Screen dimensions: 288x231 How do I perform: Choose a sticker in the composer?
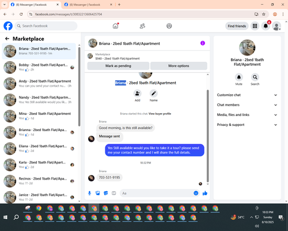coord(106,193)
